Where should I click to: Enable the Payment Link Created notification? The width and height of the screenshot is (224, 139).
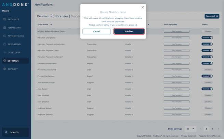pos(207,69)
